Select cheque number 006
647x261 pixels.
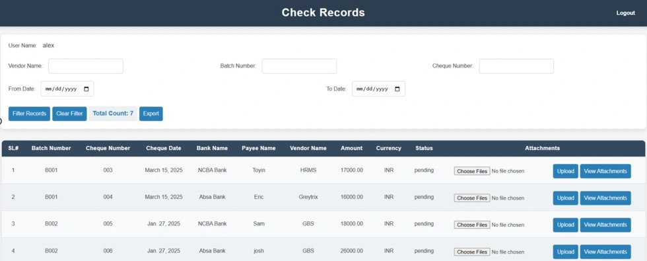pos(108,250)
